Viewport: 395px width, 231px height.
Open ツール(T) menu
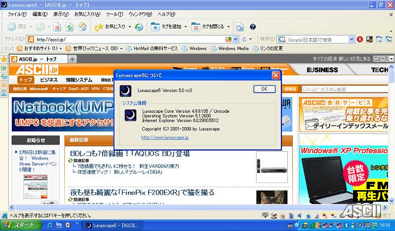(x=115, y=14)
